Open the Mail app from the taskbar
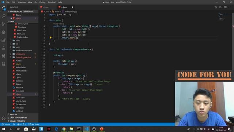The height and width of the screenshot is (132, 234). coord(34,129)
